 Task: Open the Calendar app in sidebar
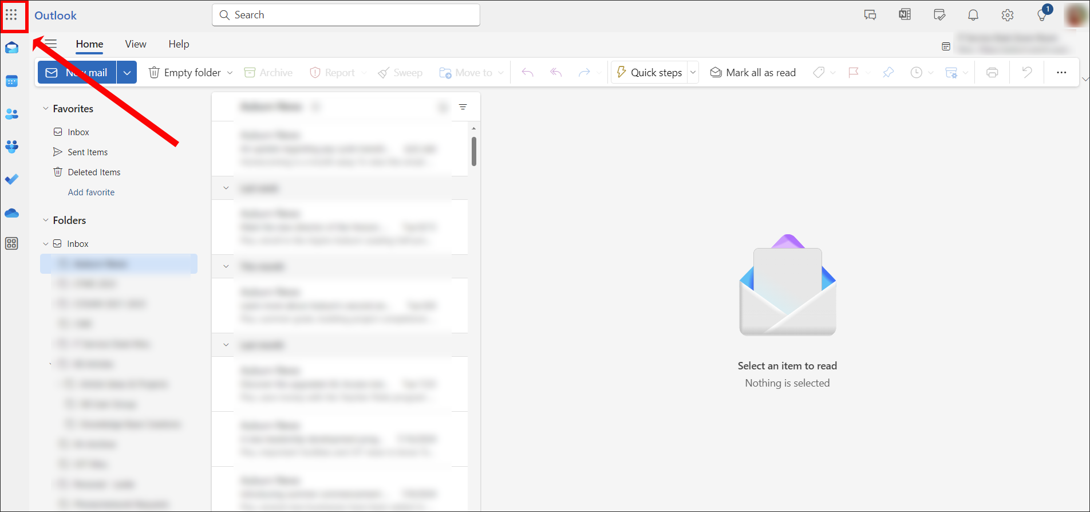click(11, 81)
